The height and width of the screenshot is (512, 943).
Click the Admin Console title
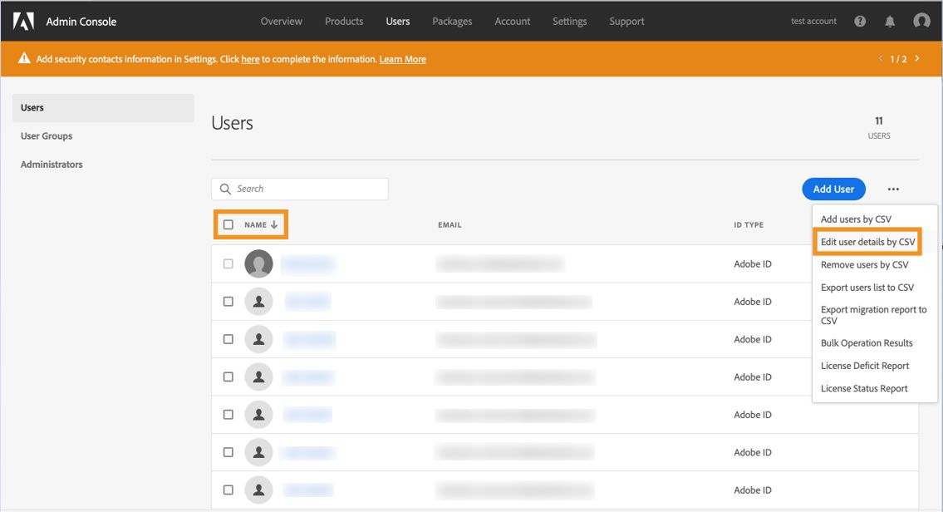coord(81,22)
